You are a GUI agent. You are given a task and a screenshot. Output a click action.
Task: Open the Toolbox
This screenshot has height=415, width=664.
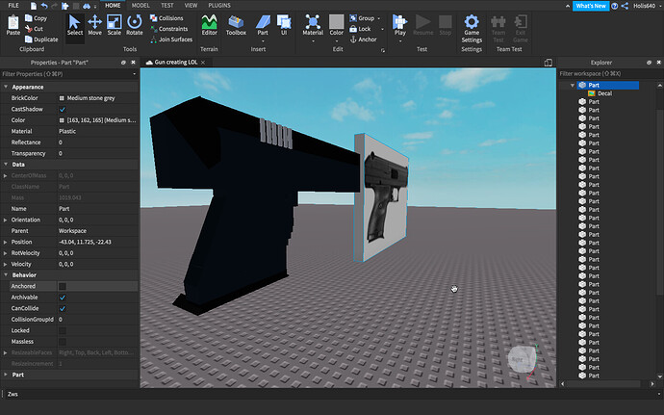(x=236, y=25)
